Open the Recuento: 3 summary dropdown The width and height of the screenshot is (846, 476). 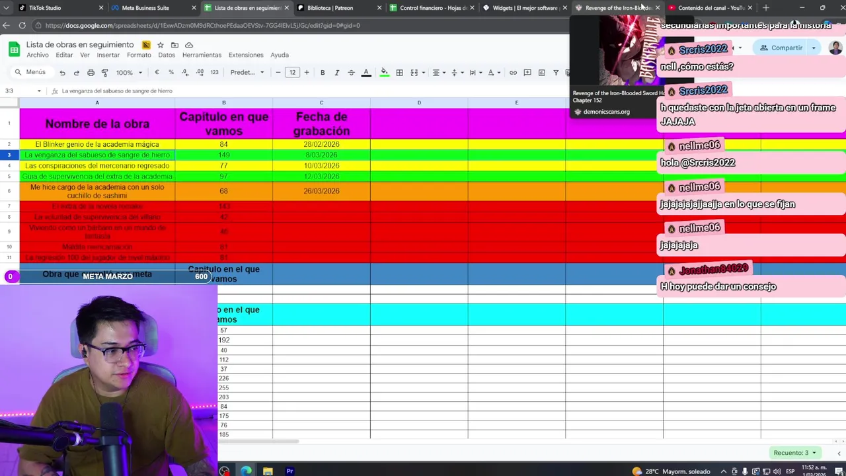[794, 453]
